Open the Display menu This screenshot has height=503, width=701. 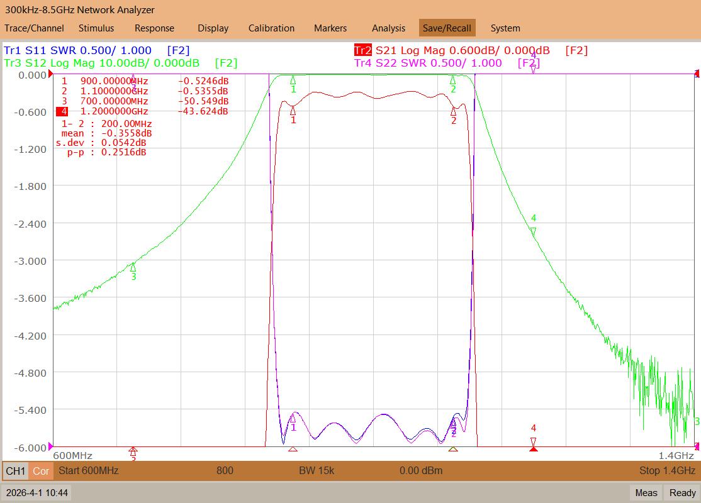(213, 28)
